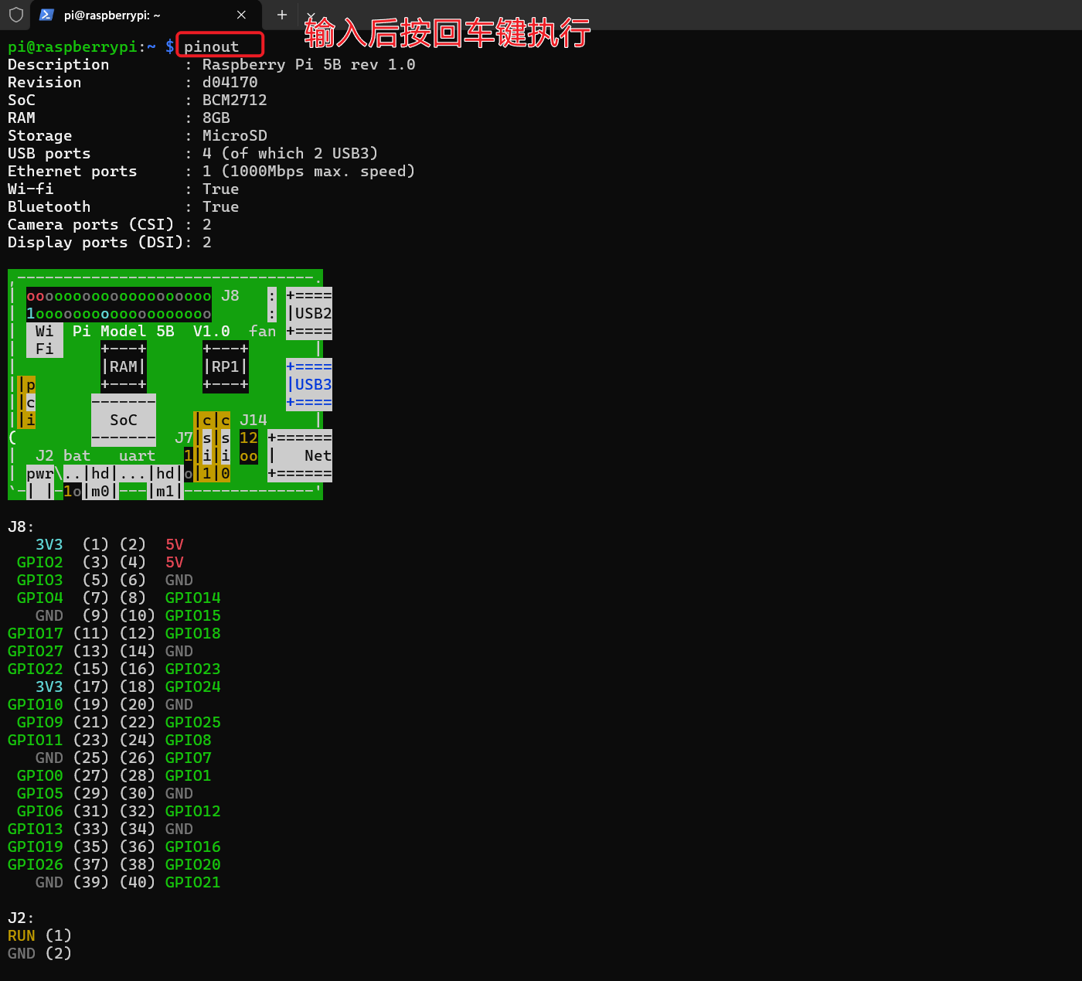Click 'Raspberry Pi 5B rev 1.0' description value
The width and height of the screenshot is (1082, 981).
point(308,65)
